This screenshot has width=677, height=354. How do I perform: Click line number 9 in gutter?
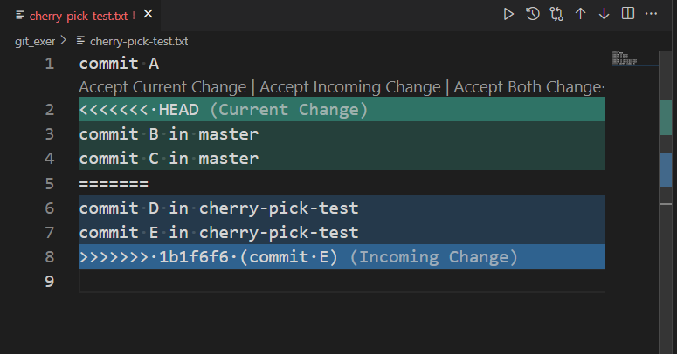click(49, 282)
